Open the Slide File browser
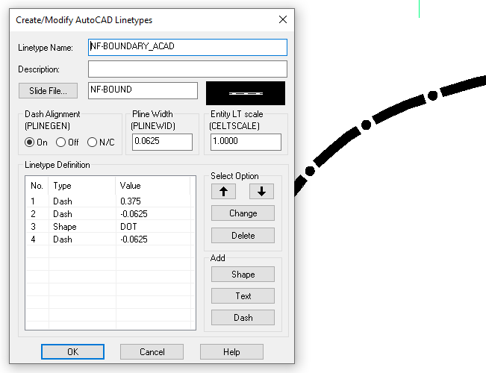The height and width of the screenshot is (373, 486). tap(48, 90)
